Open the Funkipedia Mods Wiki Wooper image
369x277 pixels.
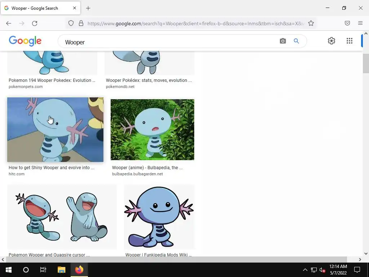point(159,217)
